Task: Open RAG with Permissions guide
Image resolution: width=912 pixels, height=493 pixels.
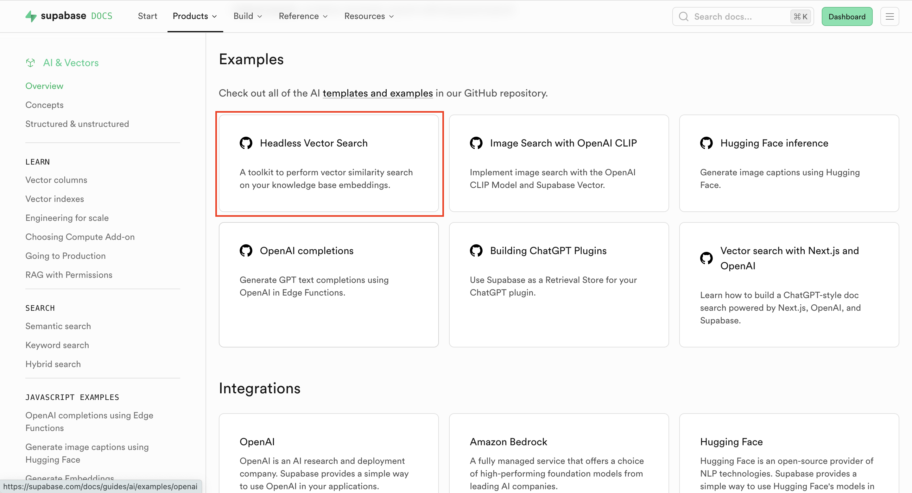Action: click(x=69, y=275)
